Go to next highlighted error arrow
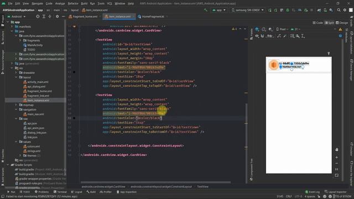The image size is (354, 199). coord(245,29)
